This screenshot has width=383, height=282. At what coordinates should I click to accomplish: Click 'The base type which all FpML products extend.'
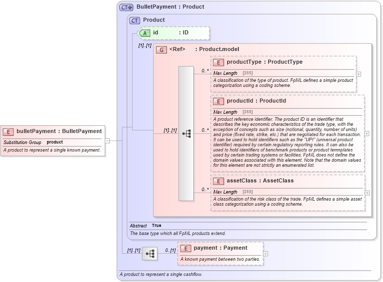178,233
